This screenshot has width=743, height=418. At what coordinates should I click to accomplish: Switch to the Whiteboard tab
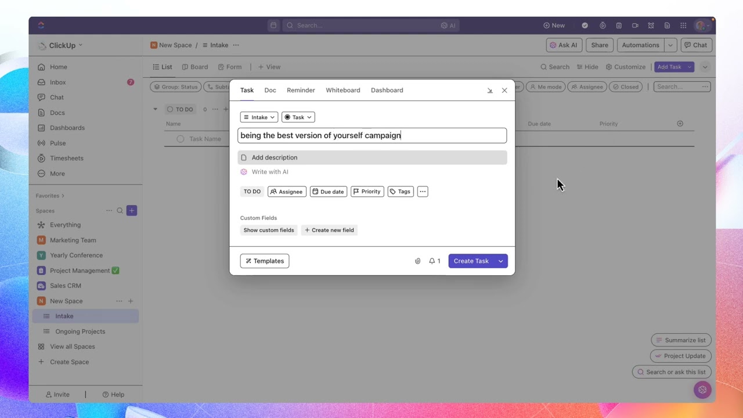click(343, 91)
